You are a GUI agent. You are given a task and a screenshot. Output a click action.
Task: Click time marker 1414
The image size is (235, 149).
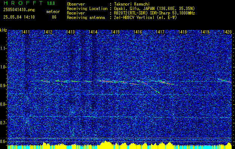[x=93, y=32]
